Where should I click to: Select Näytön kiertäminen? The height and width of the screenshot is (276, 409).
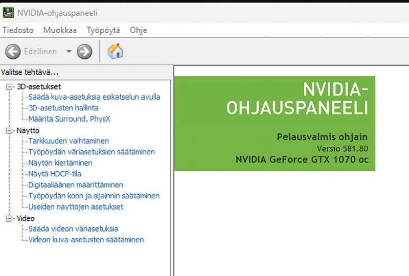point(60,163)
